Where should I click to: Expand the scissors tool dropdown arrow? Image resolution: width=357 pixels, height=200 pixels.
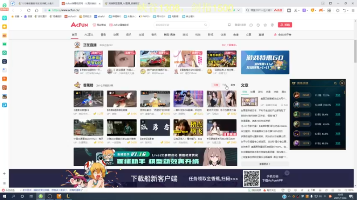point(299,10)
